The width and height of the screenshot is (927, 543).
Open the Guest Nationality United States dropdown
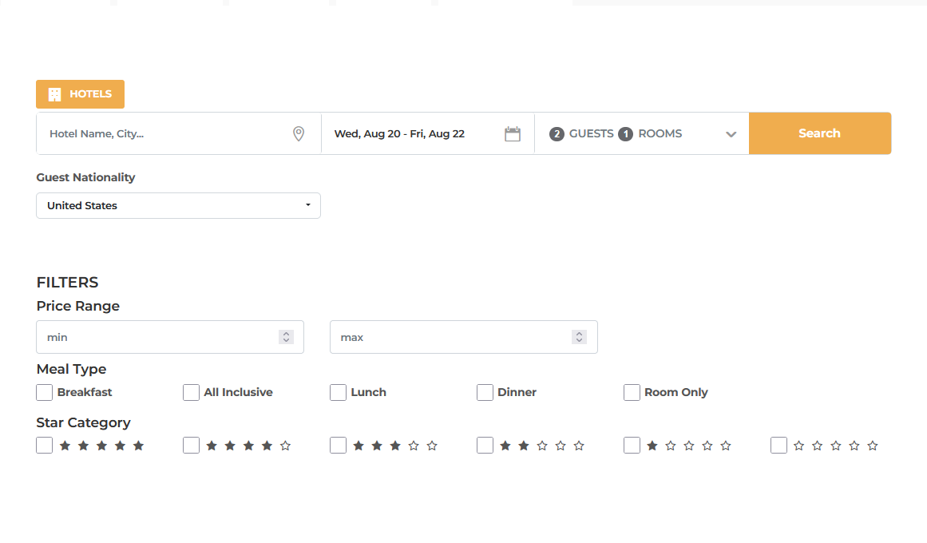tap(178, 205)
